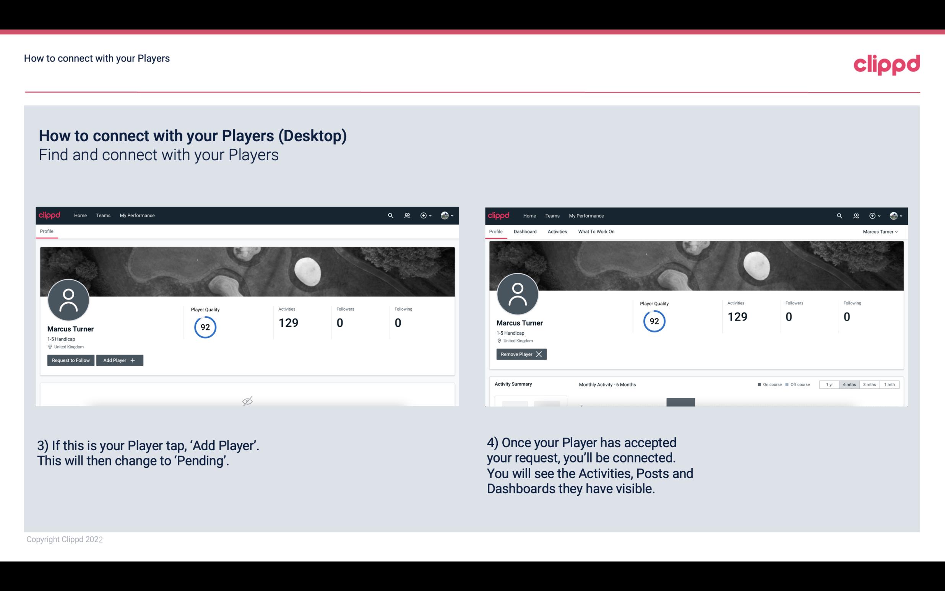Toggle the 'On course' activity visibility

coord(767,384)
